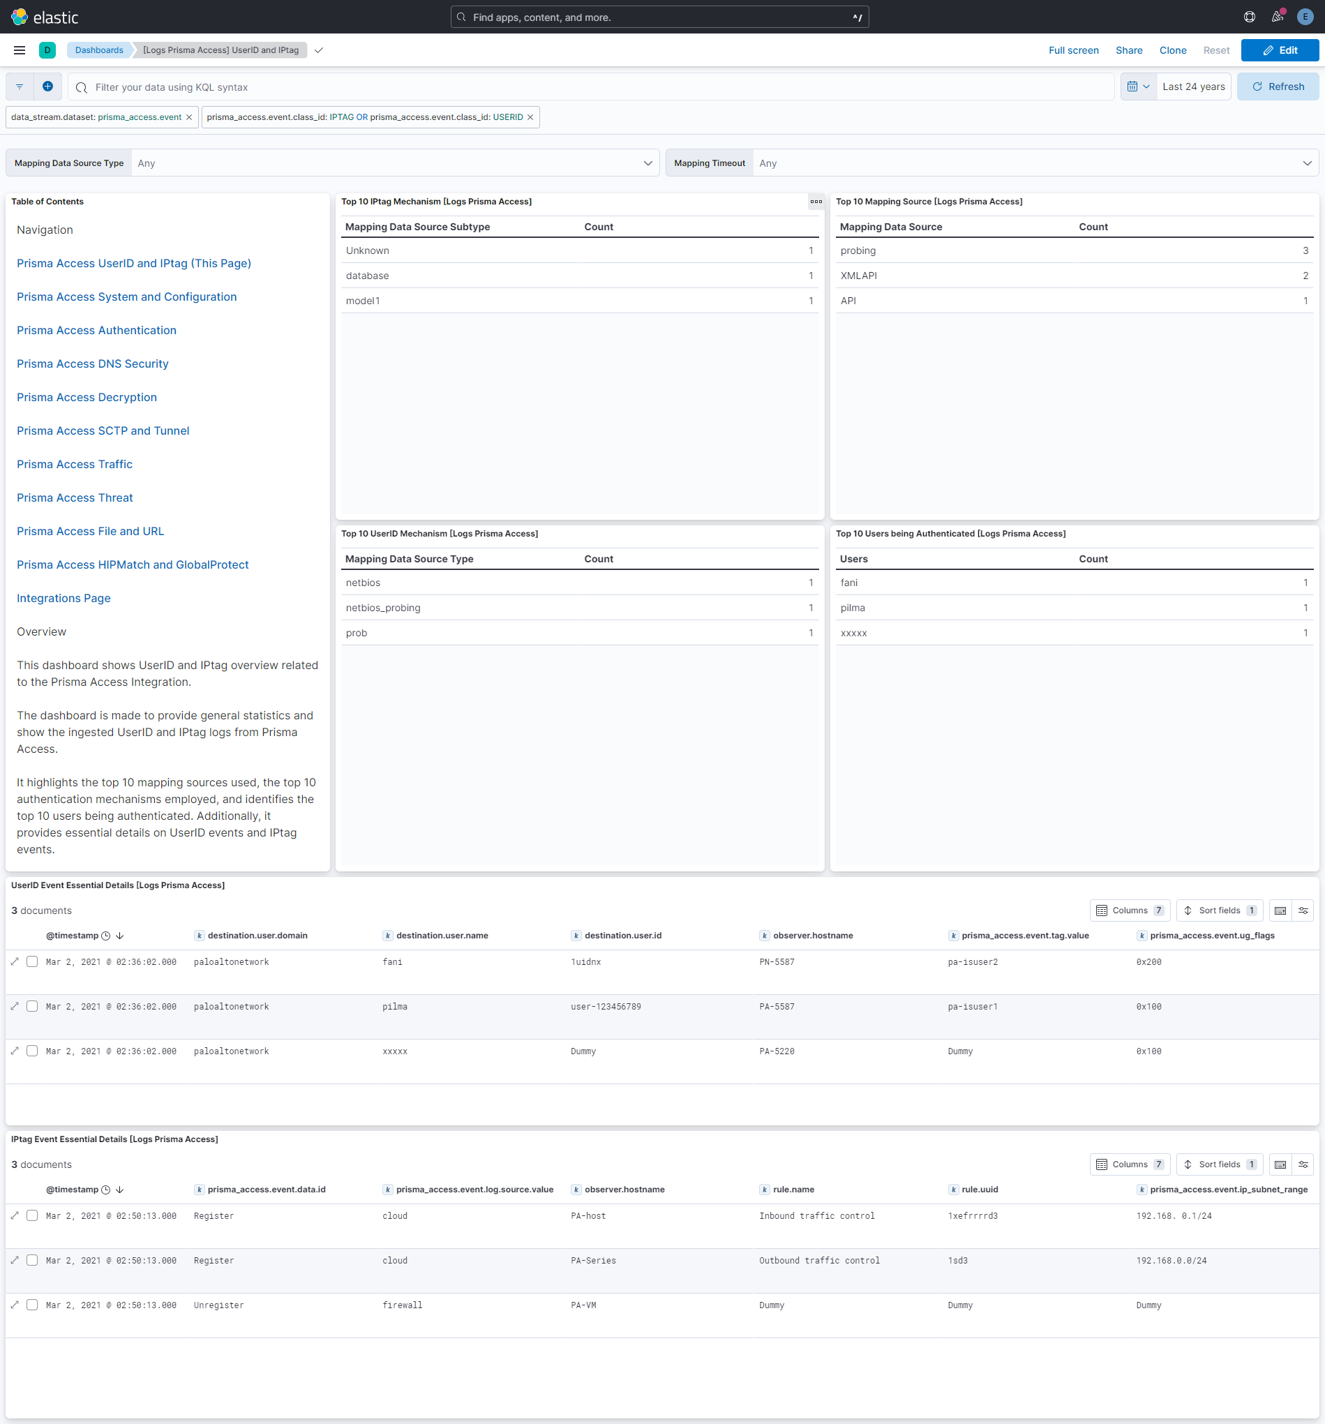Open the user avatar profile menu

tap(1305, 17)
